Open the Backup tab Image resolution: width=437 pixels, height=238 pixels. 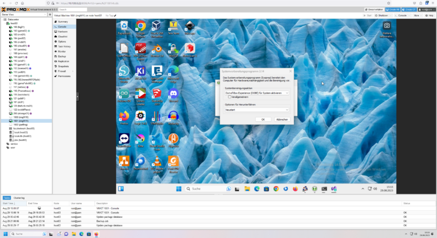pos(62,56)
